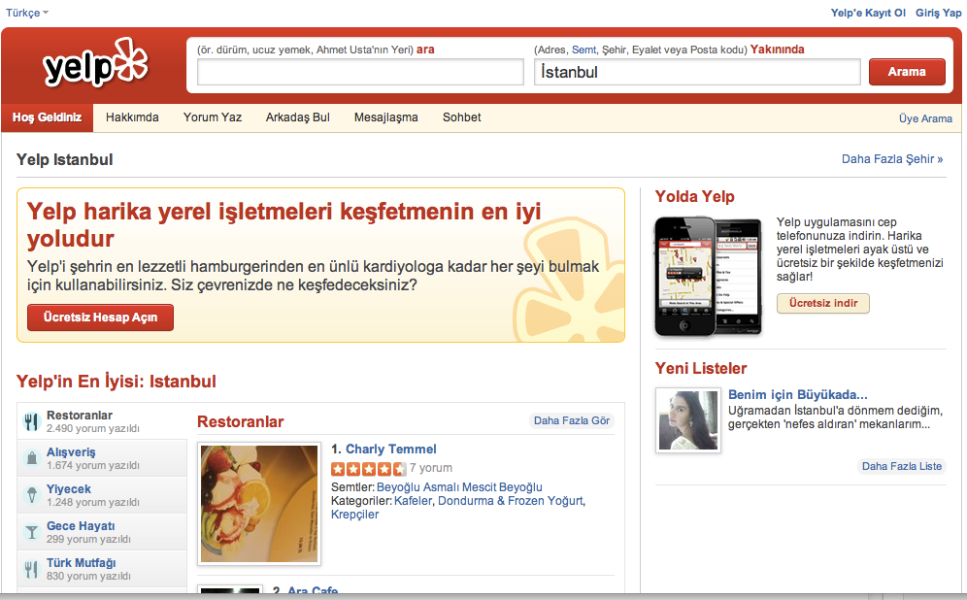Click the location field containing İstanbul
This screenshot has width=967, height=600.
(x=696, y=73)
